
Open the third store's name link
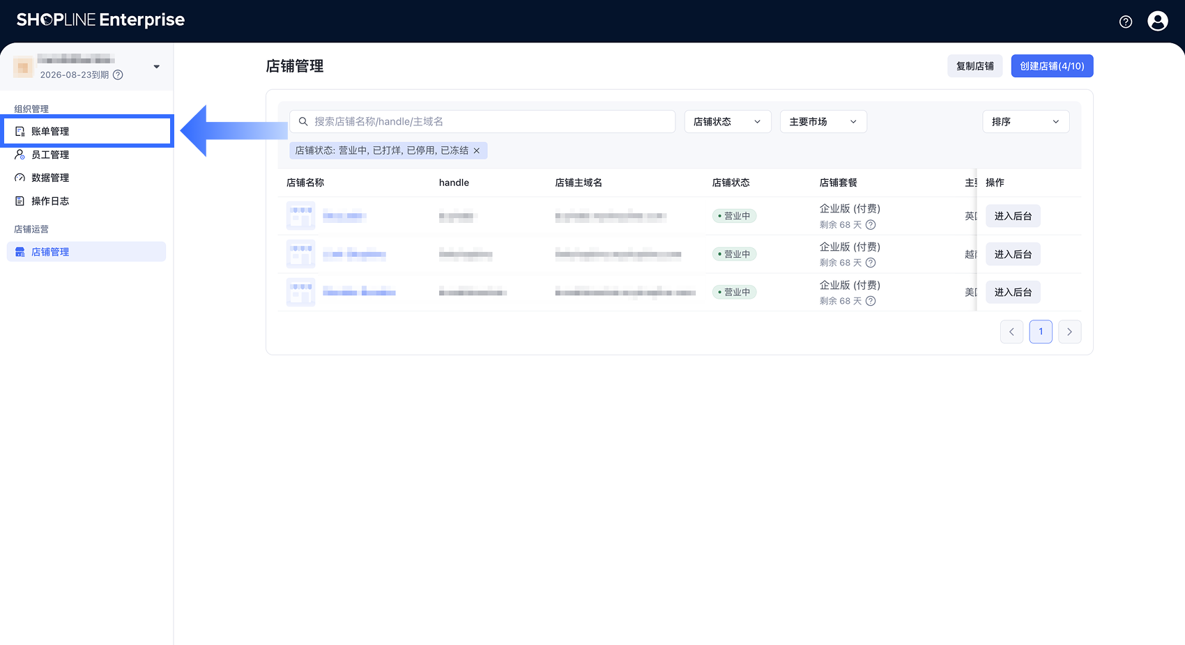pyautogui.click(x=359, y=293)
